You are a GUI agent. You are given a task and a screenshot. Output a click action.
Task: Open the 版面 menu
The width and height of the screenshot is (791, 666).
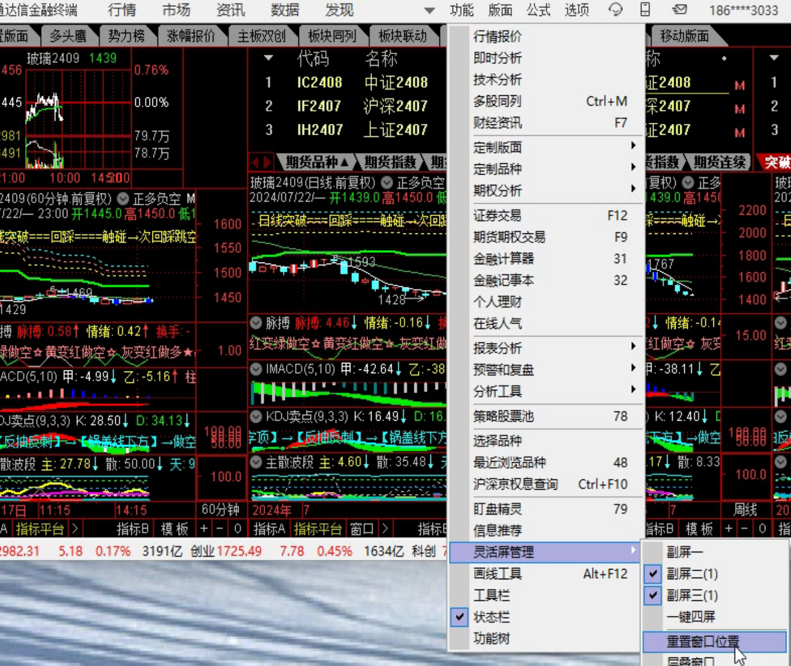(x=500, y=10)
